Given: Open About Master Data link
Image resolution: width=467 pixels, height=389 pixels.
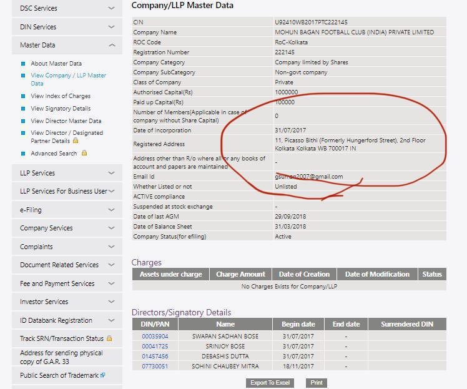Looking at the screenshot, I should click(56, 64).
